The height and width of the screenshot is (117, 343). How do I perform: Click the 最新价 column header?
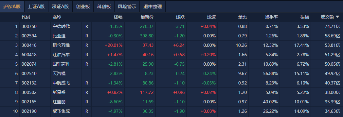point(147,17)
